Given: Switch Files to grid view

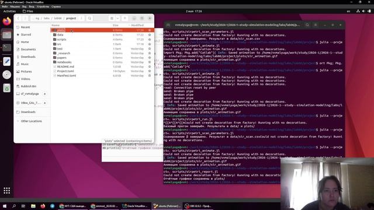Looking at the screenshot, I should [x=112, y=18].
